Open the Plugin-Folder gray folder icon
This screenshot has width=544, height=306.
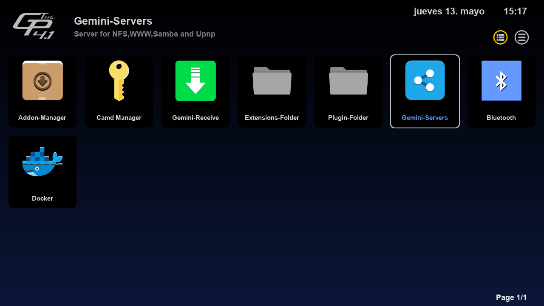348,81
